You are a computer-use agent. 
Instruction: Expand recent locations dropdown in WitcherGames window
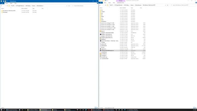click(x=6, y=6)
